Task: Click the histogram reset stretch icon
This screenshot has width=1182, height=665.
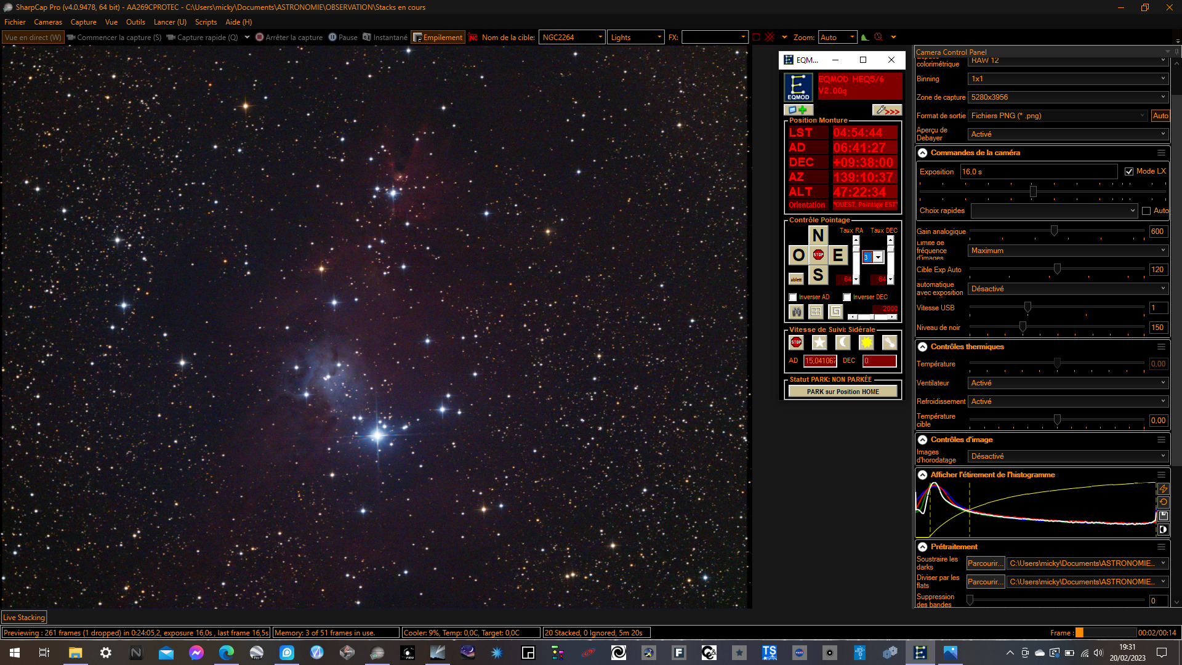Action: (x=1163, y=502)
